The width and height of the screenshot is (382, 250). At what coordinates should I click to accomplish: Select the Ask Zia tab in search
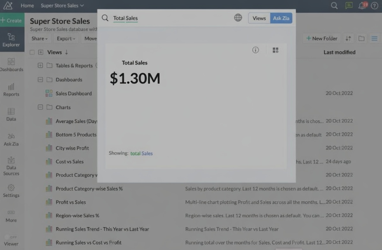point(281,18)
